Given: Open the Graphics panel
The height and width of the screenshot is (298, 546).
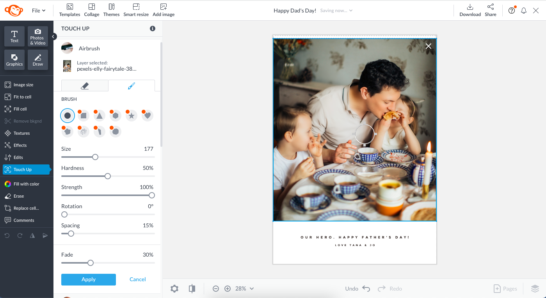Looking at the screenshot, I should coord(14,60).
